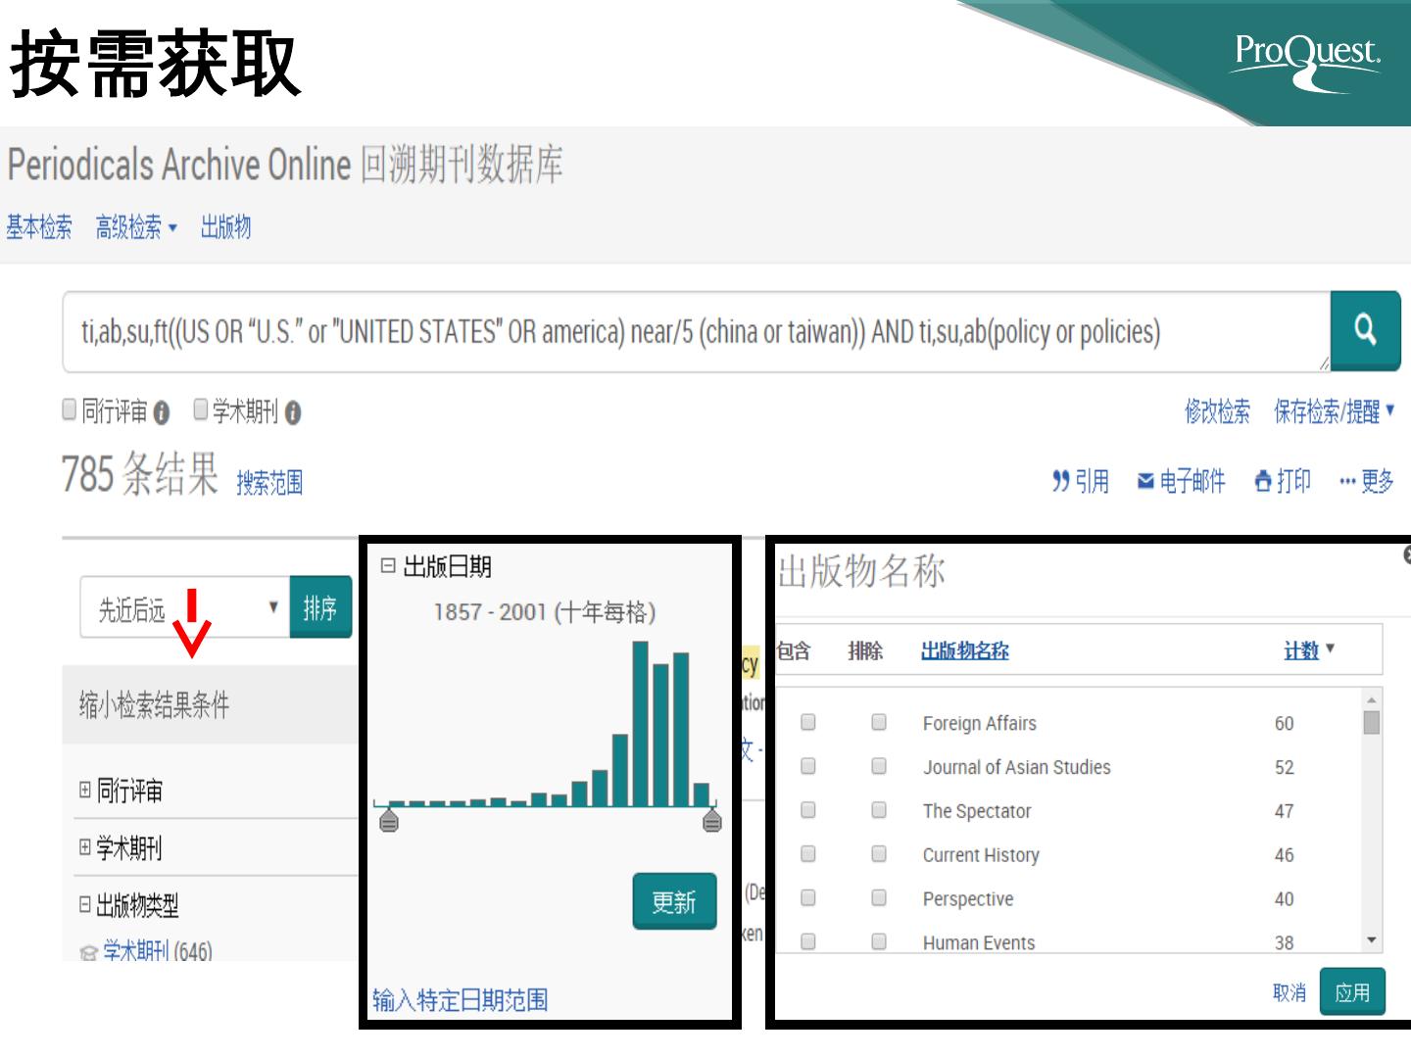Expand the 学术期刊 filter section
The height and width of the screenshot is (1058, 1411).
85,846
